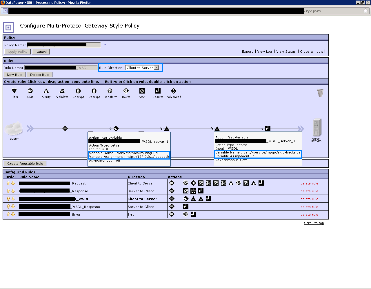Move the _Response rule down
This screenshot has width=371, height=289.
pos(13,191)
